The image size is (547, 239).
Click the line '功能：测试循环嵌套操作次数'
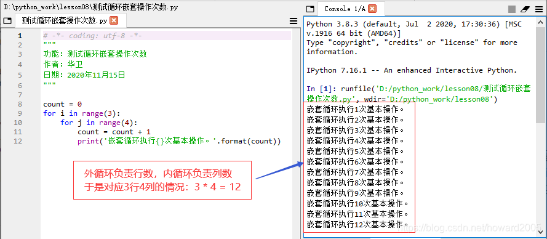click(95, 54)
